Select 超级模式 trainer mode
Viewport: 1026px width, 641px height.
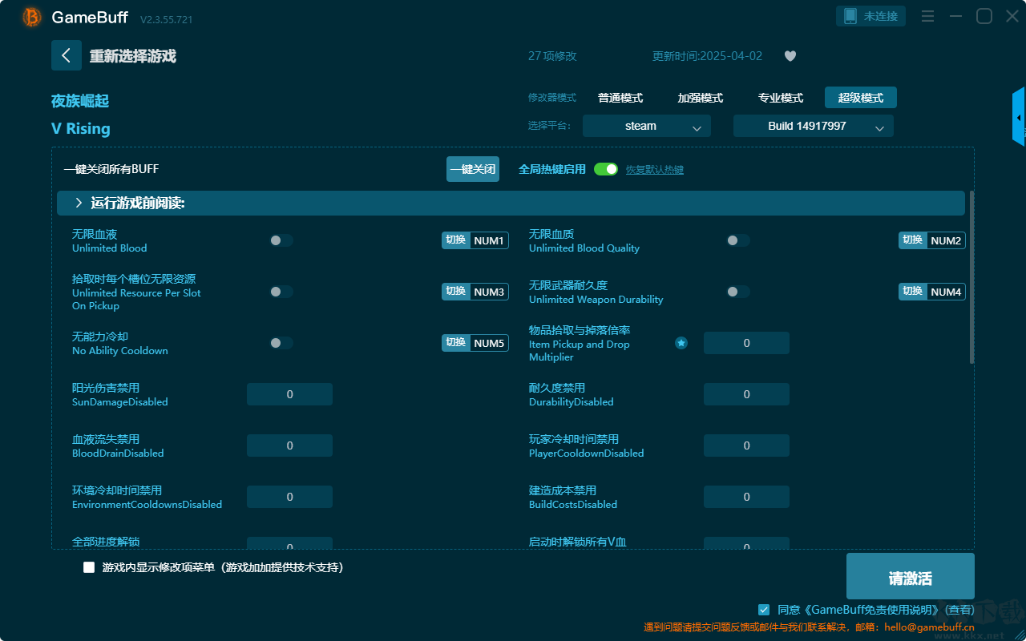click(861, 98)
